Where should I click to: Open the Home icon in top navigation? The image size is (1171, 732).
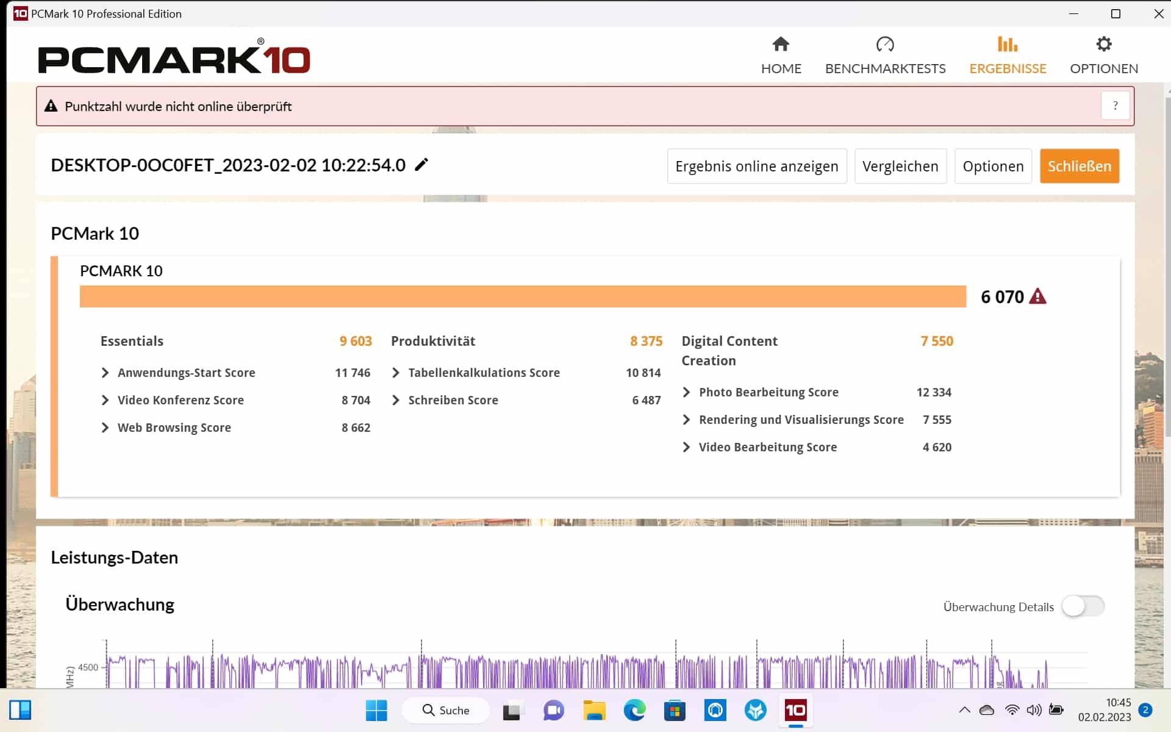click(781, 45)
